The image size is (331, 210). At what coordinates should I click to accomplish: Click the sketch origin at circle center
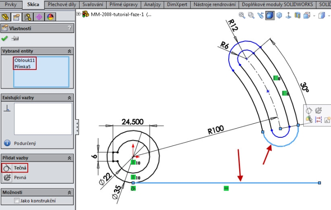coord(133,156)
